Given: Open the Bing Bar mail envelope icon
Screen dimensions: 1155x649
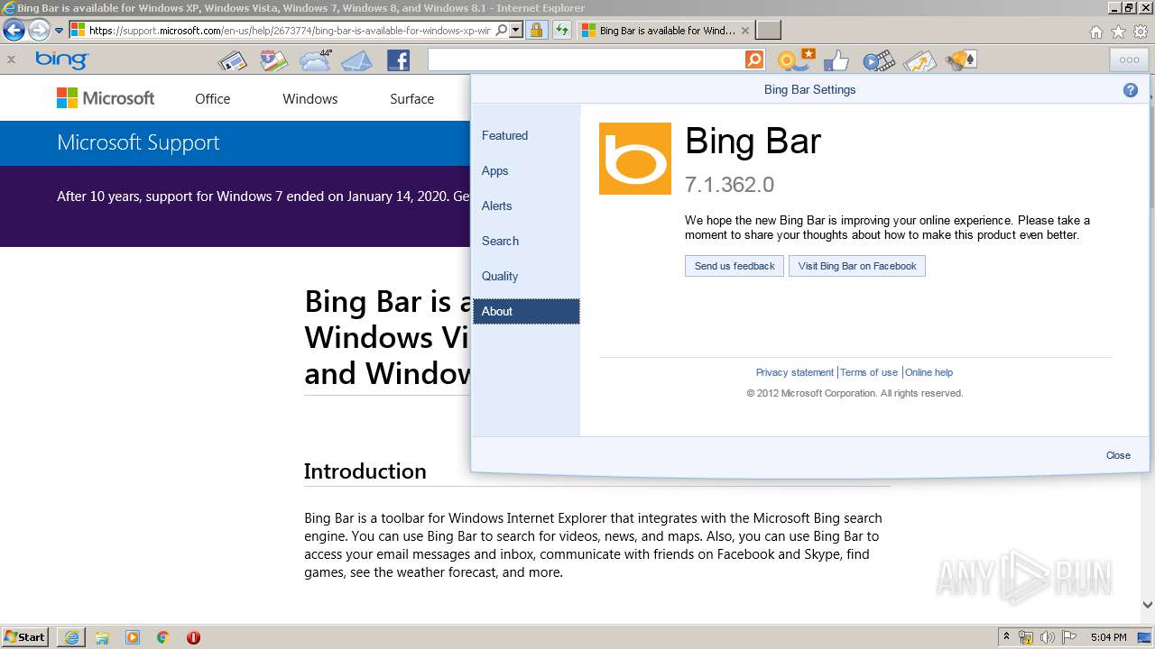Looking at the screenshot, I should [x=357, y=60].
